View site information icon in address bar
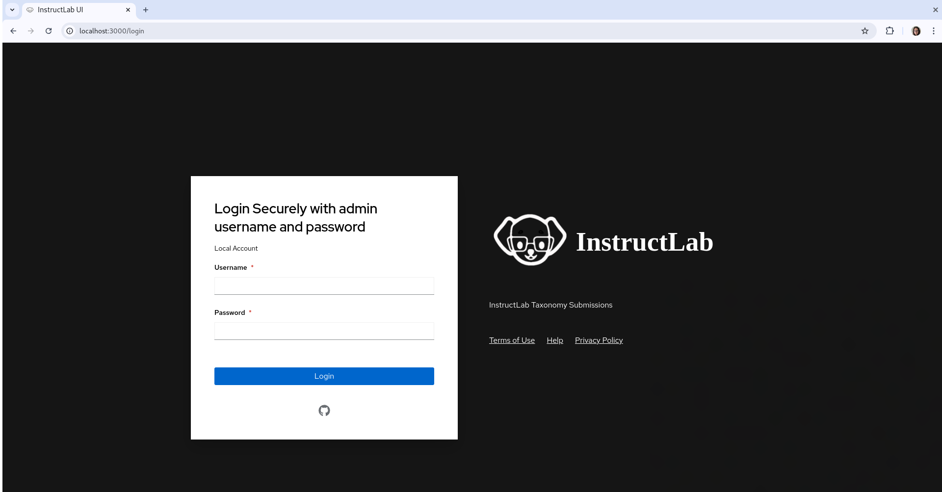 point(70,31)
